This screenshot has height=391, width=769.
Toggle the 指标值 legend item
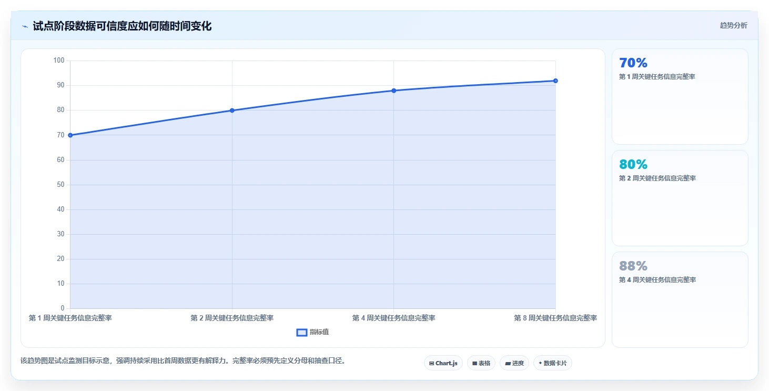313,332
